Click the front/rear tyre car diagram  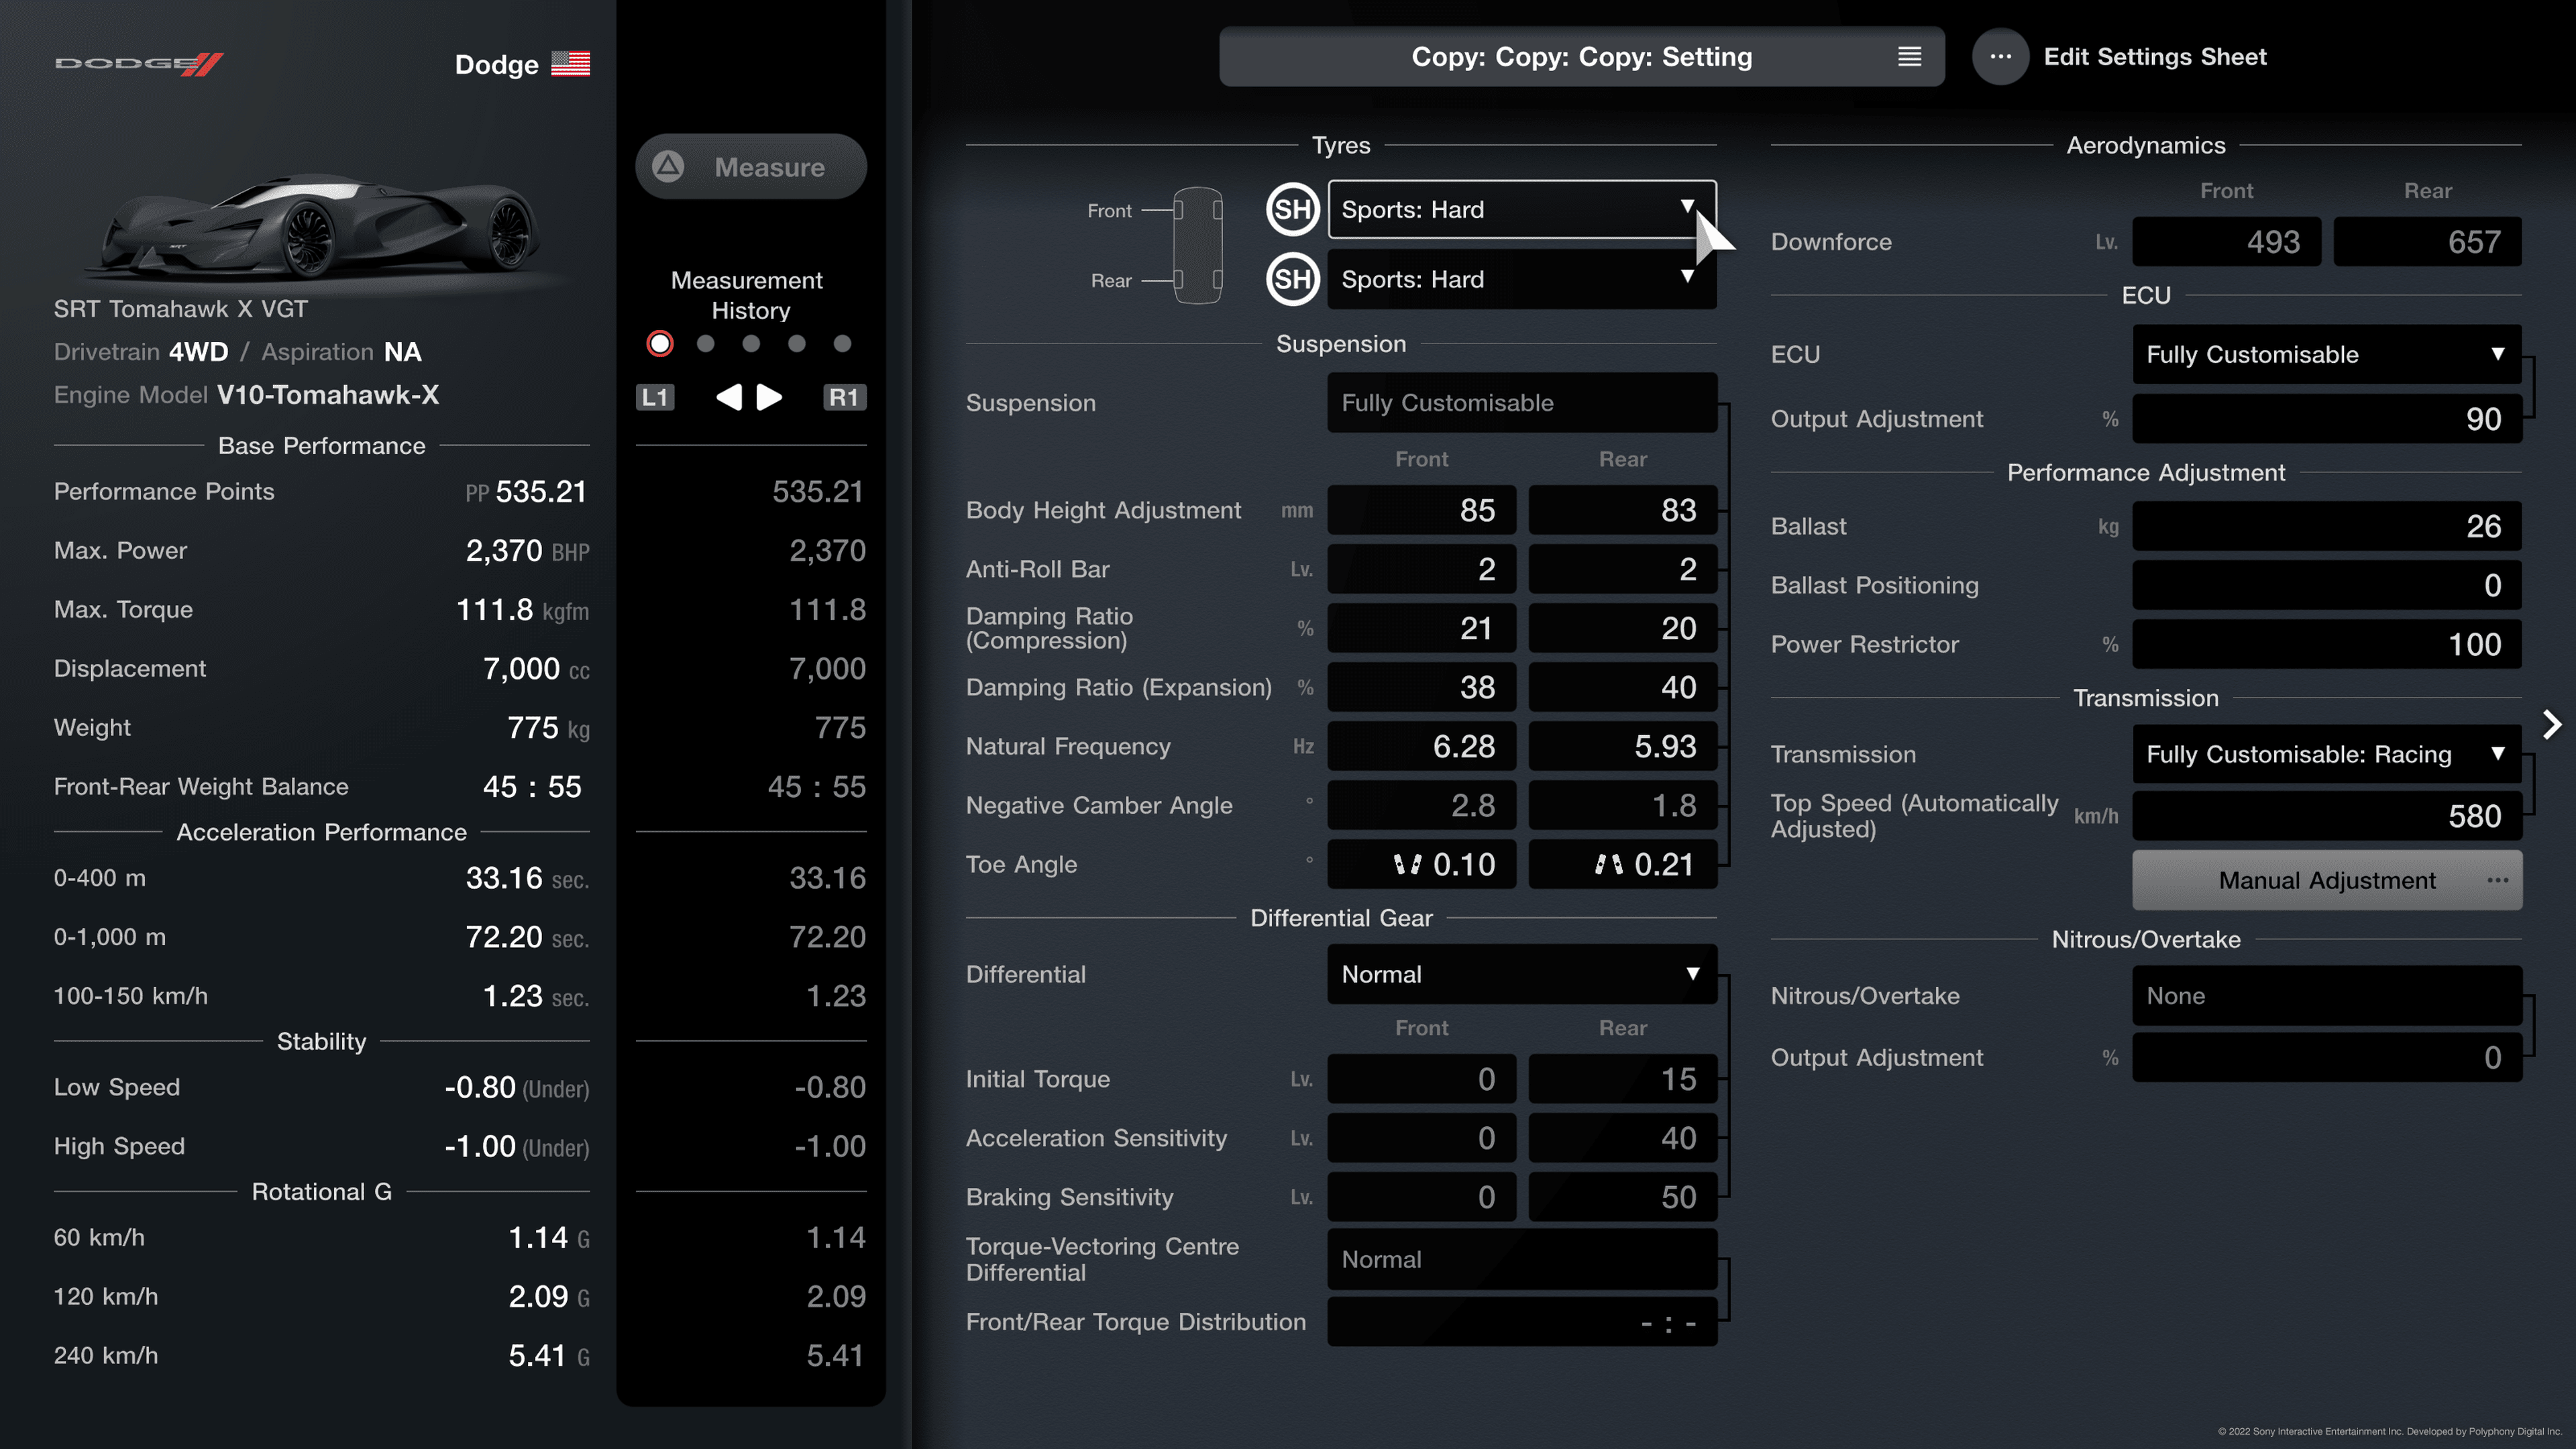tap(1197, 245)
